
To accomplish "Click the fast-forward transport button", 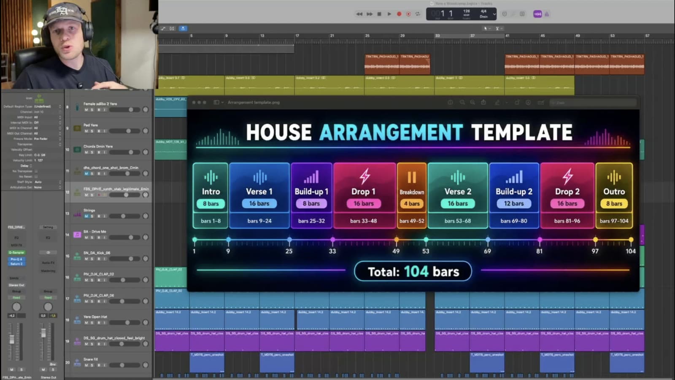I will [370, 14].
